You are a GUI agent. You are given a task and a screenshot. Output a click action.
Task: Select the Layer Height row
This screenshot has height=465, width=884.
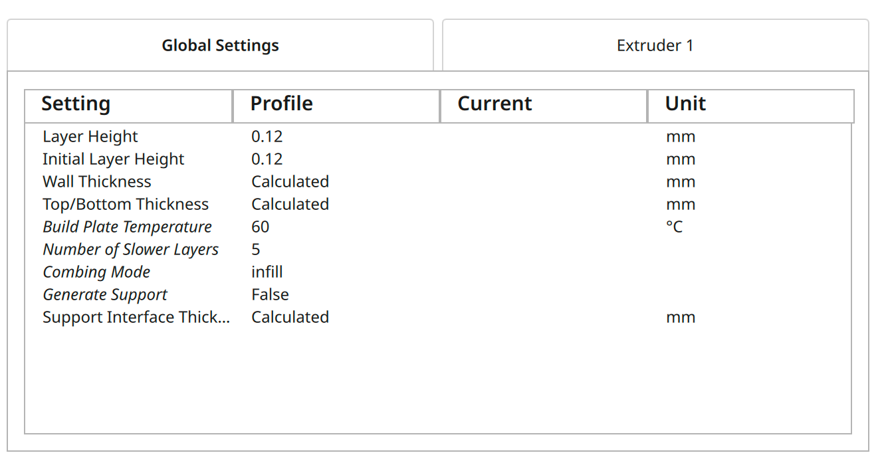pos(90,137)
